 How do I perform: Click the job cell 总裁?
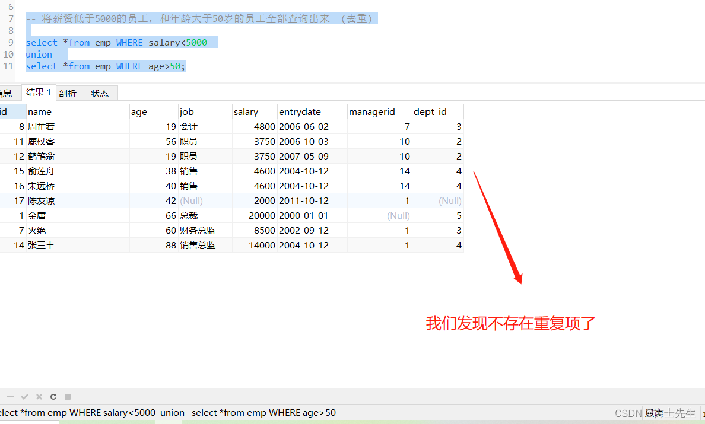point(205,216)
